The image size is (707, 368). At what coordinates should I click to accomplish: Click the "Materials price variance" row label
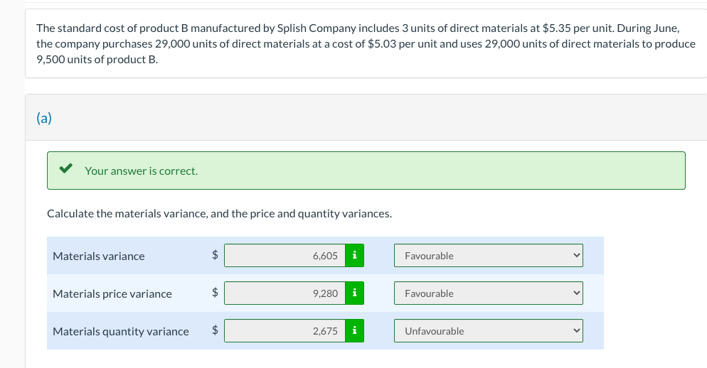[112, 294]
